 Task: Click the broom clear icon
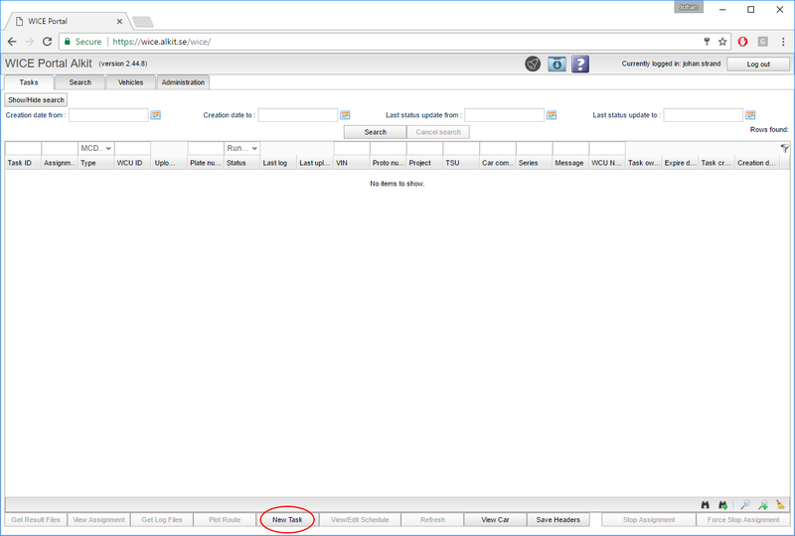[780, 505]
